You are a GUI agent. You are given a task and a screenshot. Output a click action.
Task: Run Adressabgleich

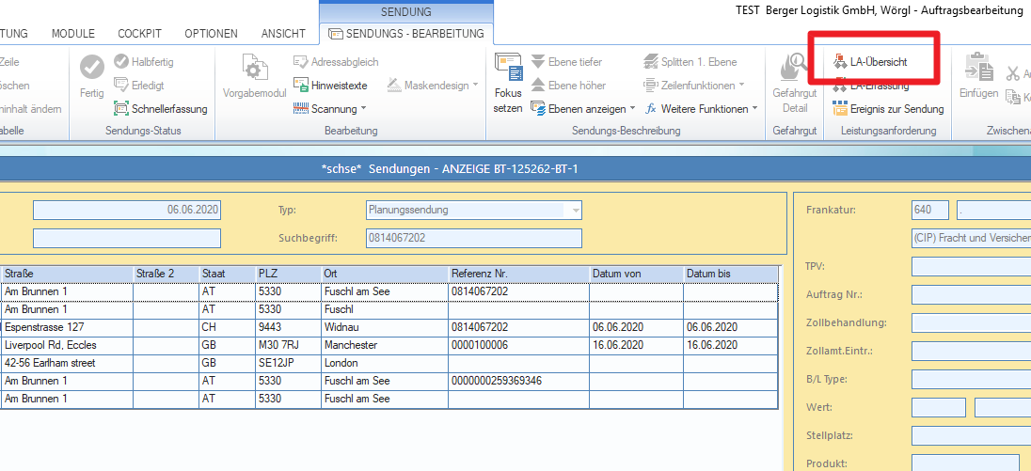[x=336, y=62]
